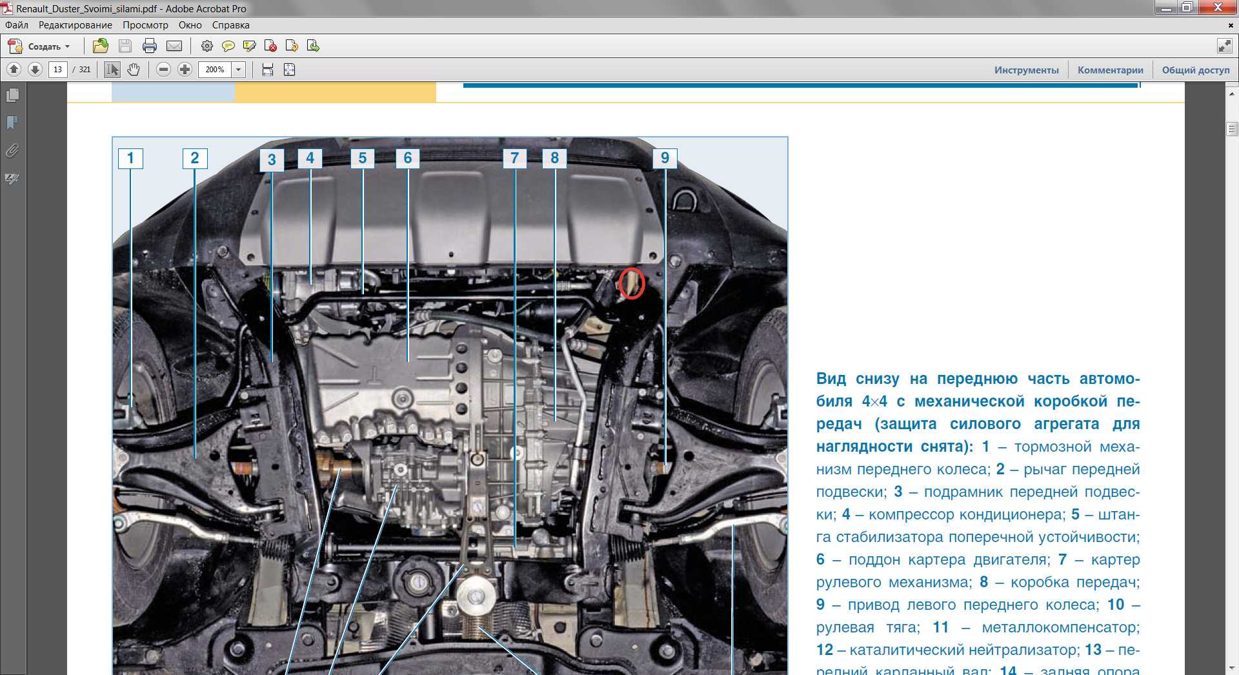Open the settings gear icon in the toolbar
Viewport: 1239px width, 675px height.
(206, 46)
